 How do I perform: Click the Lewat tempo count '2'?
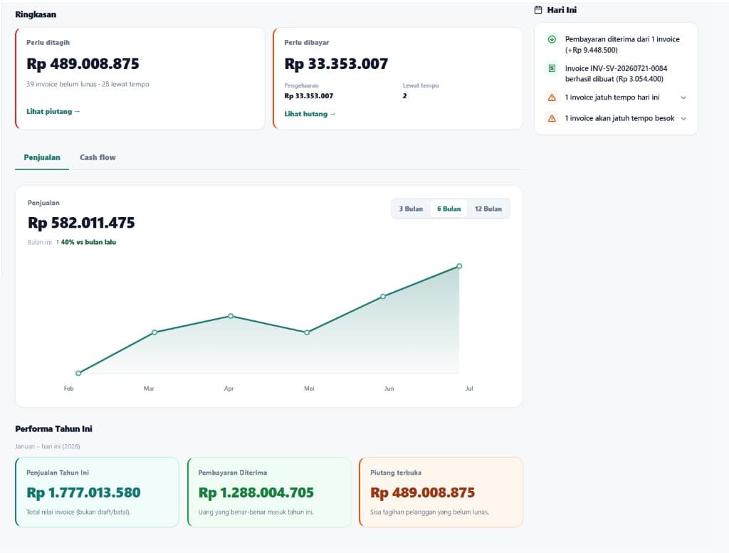[x=404, y=96]
